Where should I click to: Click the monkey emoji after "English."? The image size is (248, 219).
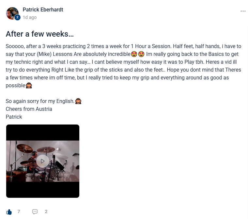(x=78, y=101)
